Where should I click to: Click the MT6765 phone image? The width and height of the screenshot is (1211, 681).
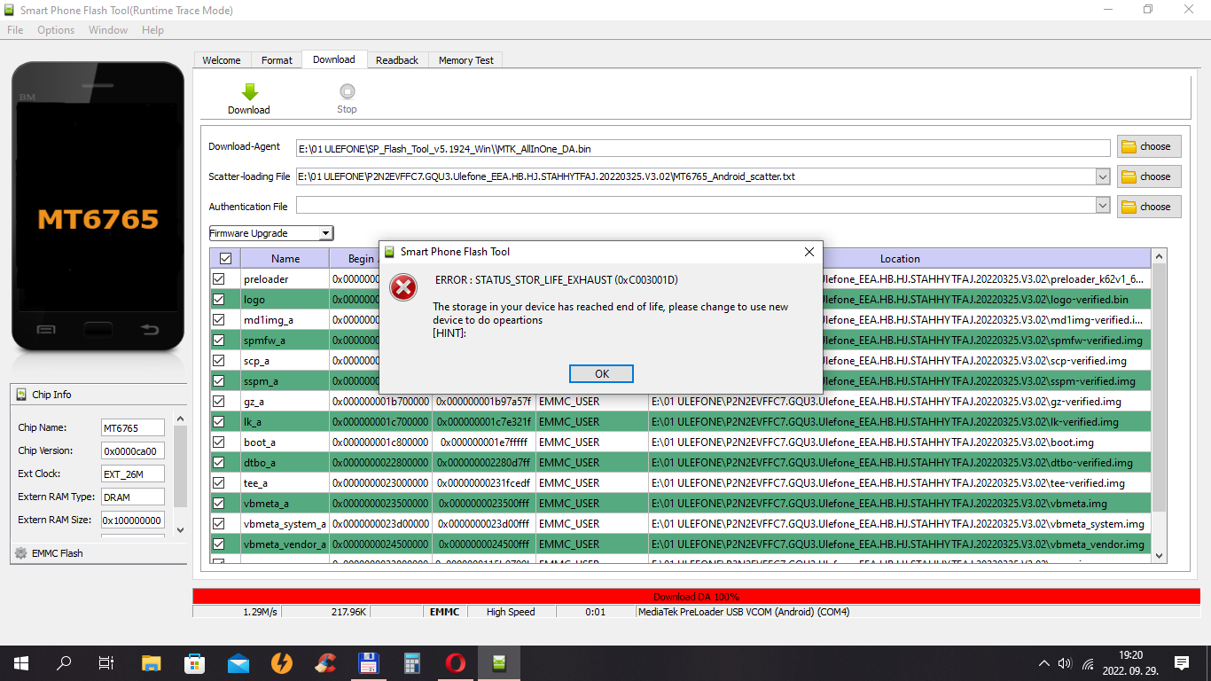(98, 207)
